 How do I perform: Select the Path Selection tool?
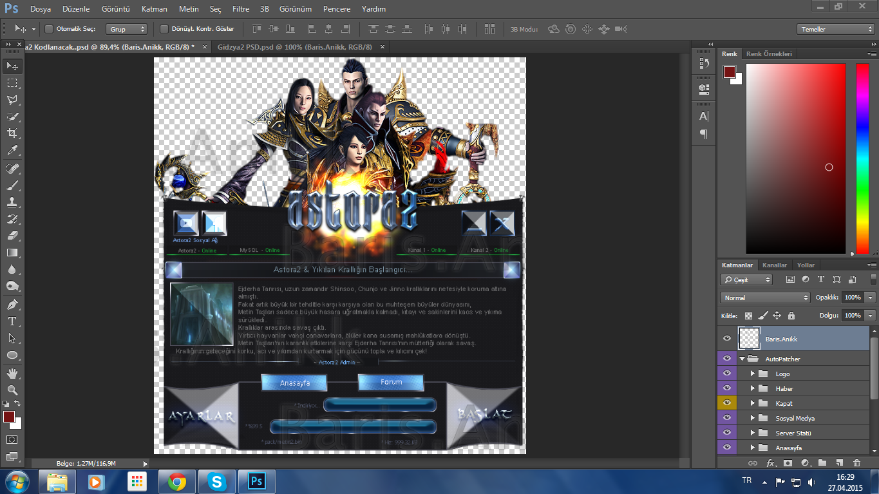point(12,338)
